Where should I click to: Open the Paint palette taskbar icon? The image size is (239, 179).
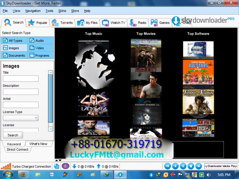[93, 175]
